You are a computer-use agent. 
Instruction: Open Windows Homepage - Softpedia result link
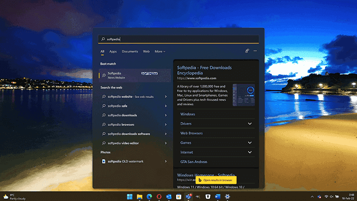coord(206,174)
